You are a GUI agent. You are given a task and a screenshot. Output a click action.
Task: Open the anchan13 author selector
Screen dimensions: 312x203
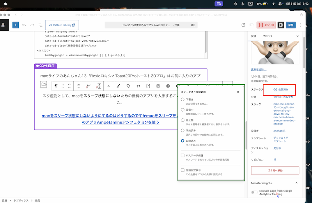[x=279, y=131]
